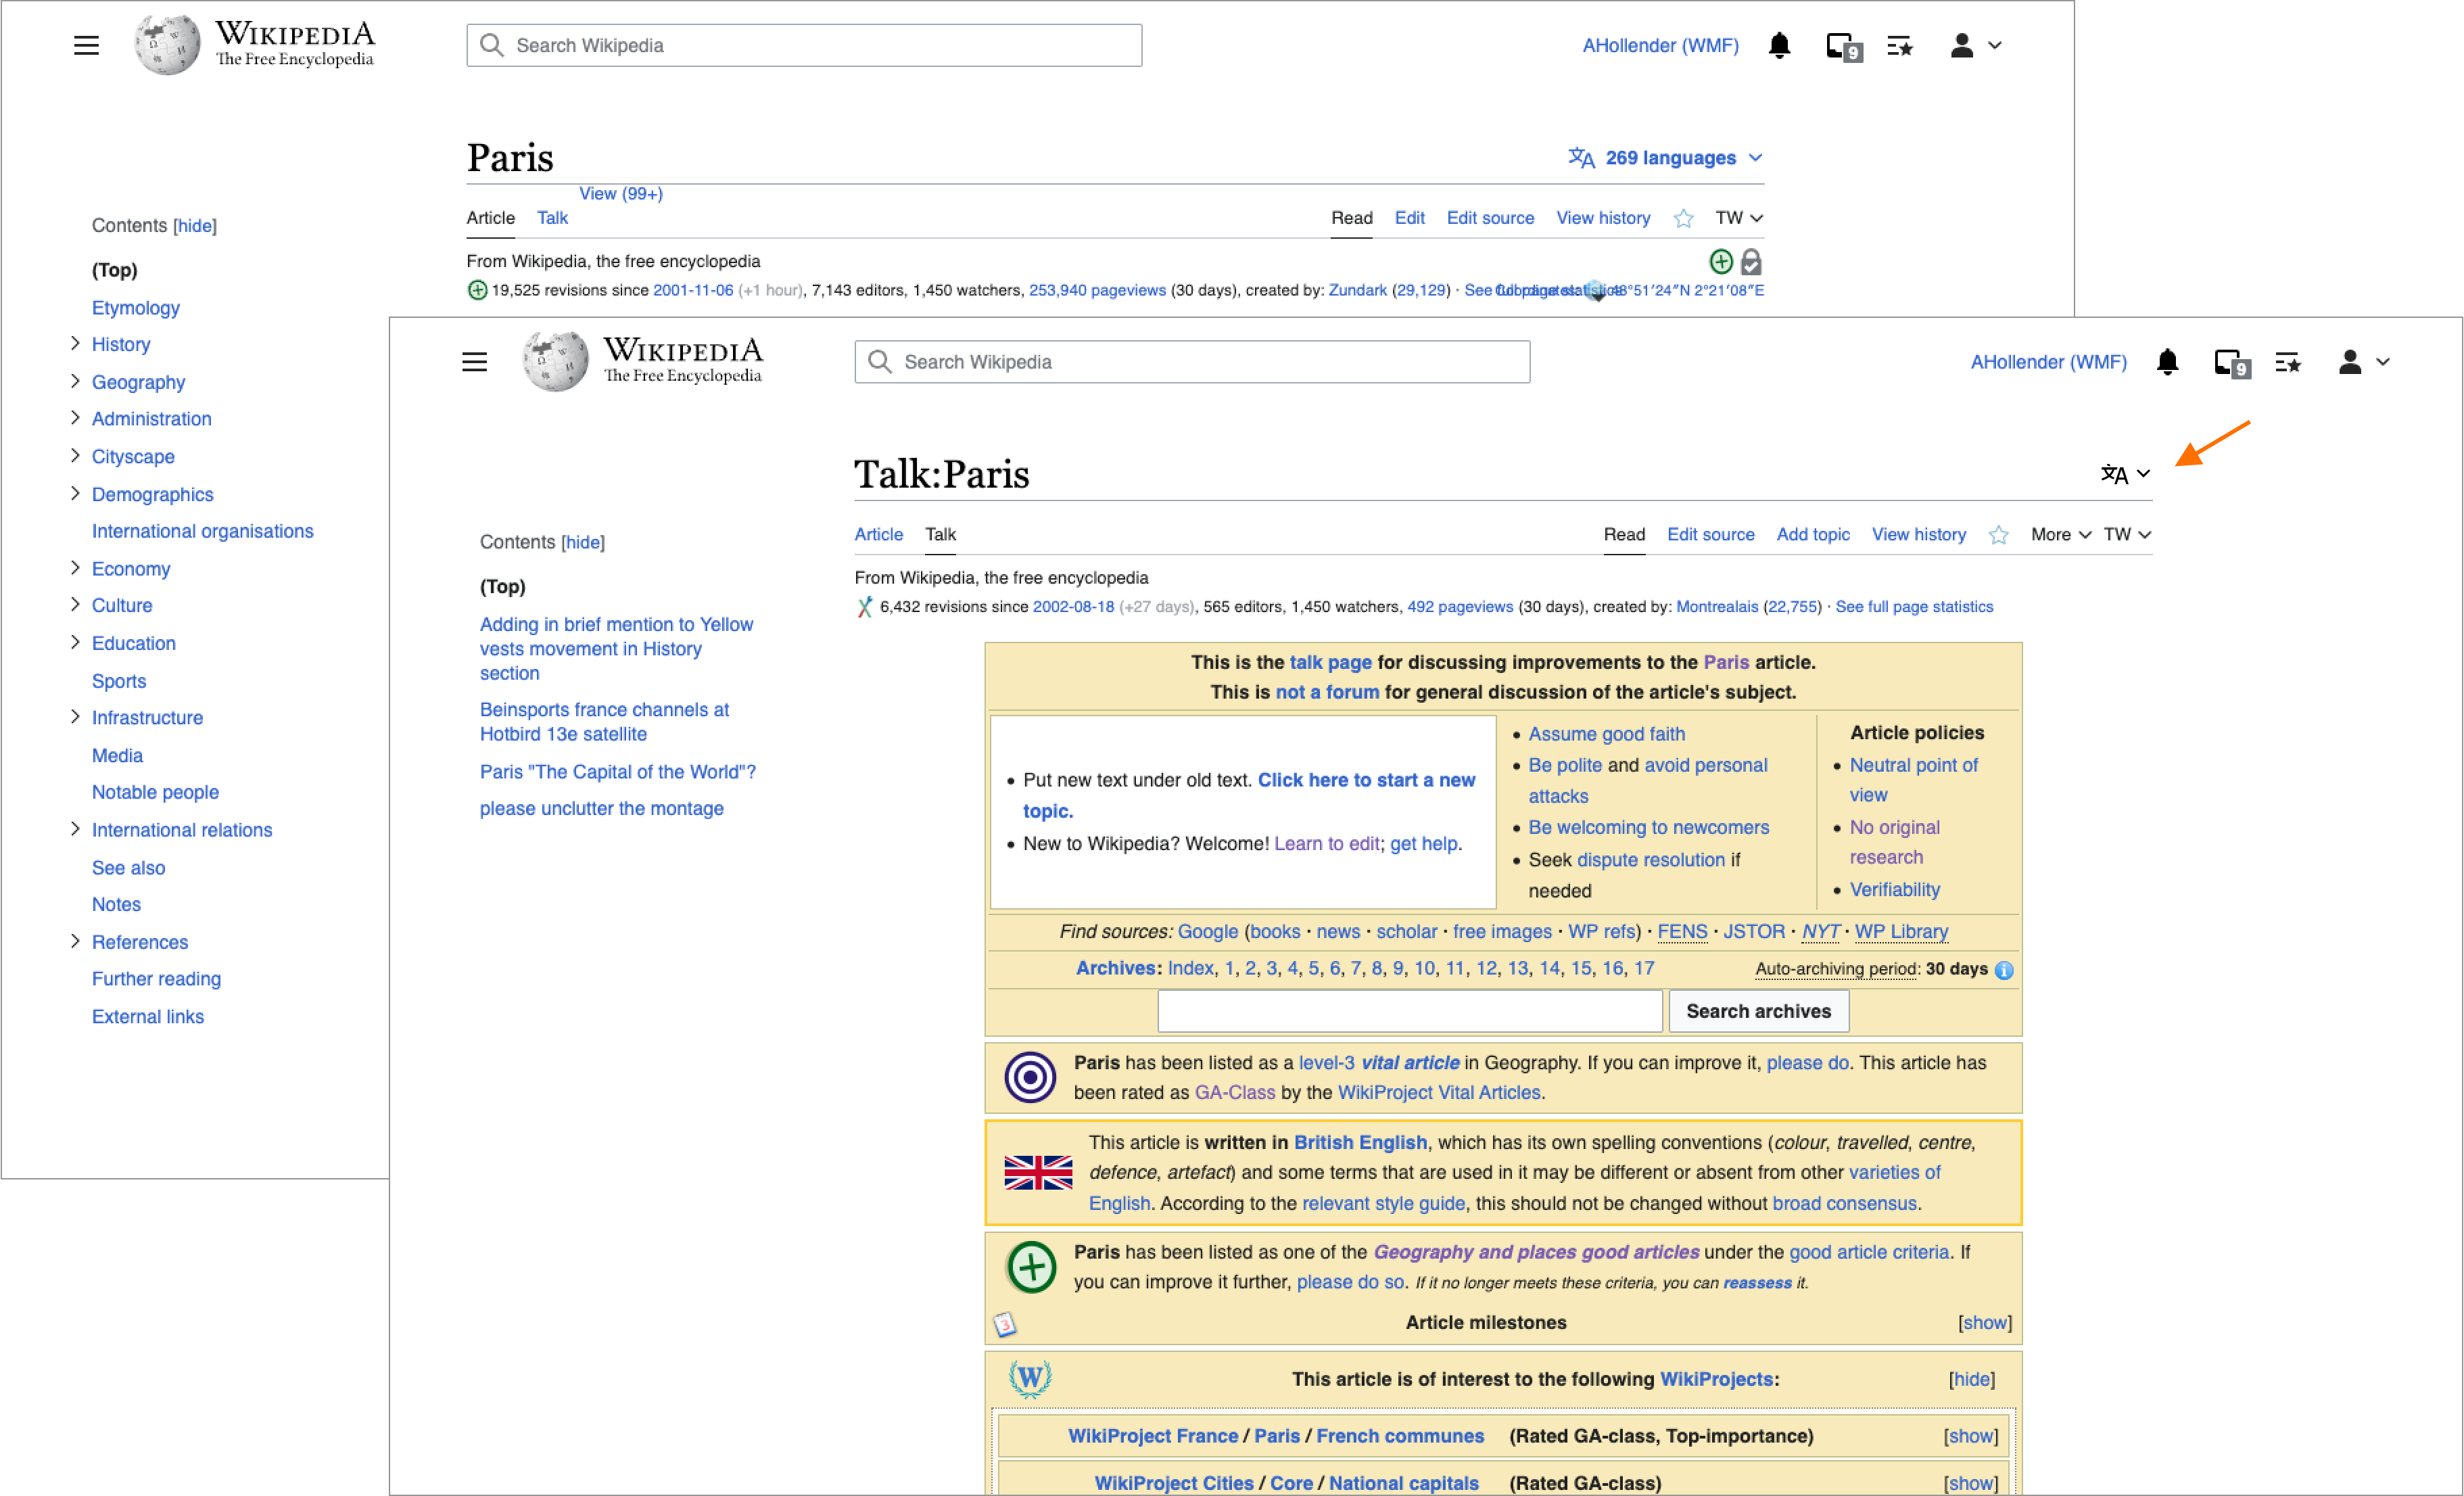Open notifications bell in the Paris article window
Screen dimensions: 2464x1496
pyautogui.click(x=1779, y=46)
